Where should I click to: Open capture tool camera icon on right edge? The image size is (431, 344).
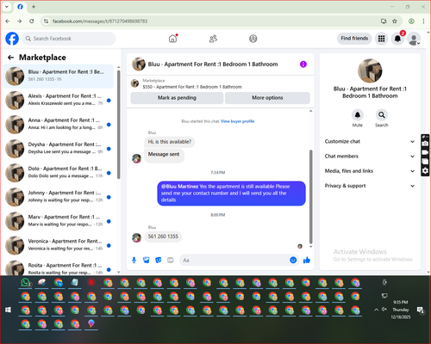point(425,144)
